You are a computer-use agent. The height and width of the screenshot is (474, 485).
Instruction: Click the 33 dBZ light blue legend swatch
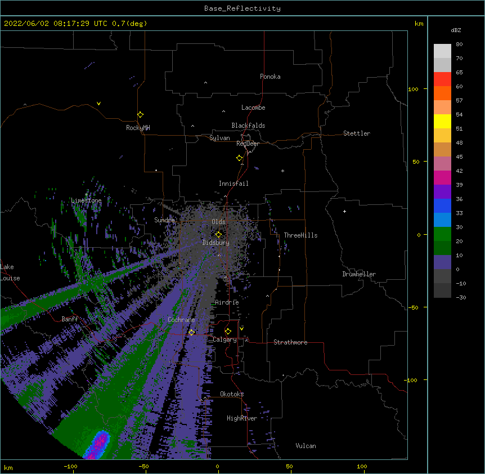tap(442, 220)
